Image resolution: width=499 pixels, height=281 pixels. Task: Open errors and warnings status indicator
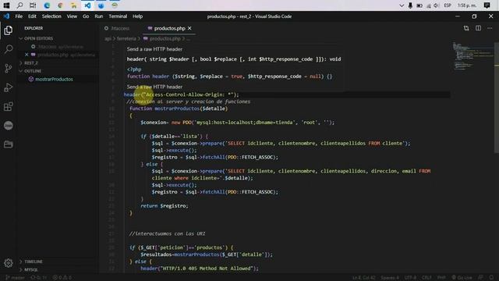pos(62,278)
